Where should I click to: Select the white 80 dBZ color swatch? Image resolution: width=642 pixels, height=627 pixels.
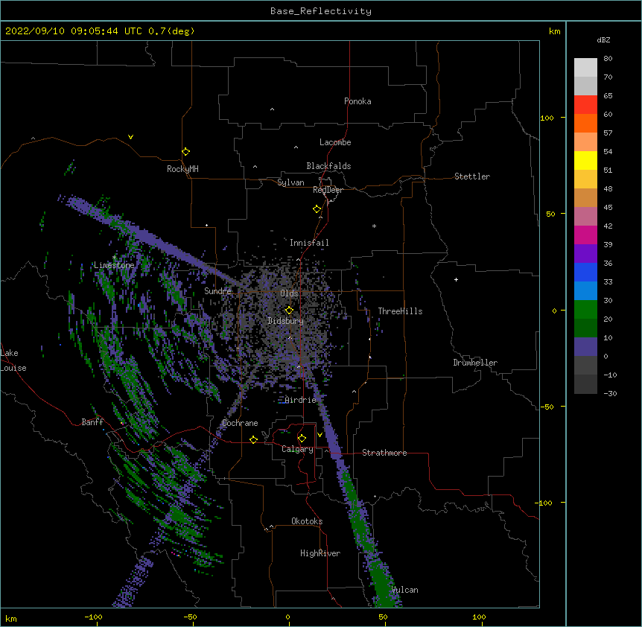click(585, 68)
